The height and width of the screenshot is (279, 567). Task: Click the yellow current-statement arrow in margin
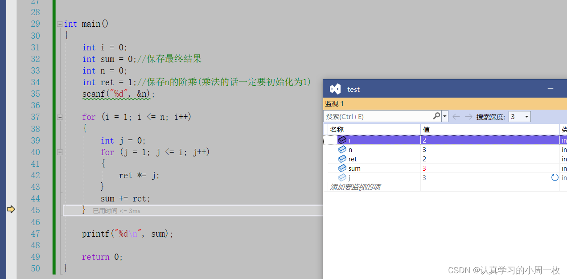click(x=11, y=209)
